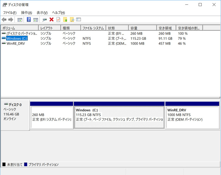221x175 pixels.
Task: Open the 表示(V) menu
Action: coord(42,13)
